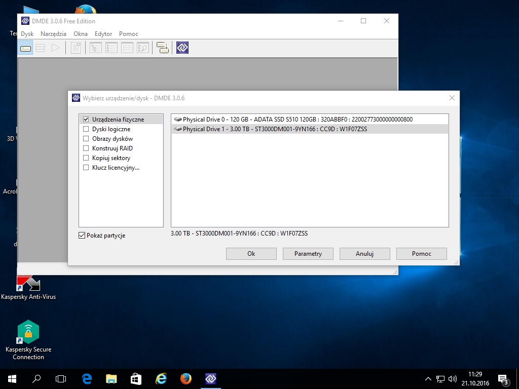Click the new-sheet toolbar icon with star

click(x=76, y=48)
